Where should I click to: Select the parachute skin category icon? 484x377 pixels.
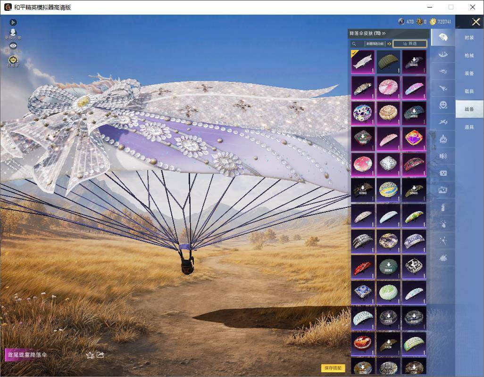click(x=443, y=38)
